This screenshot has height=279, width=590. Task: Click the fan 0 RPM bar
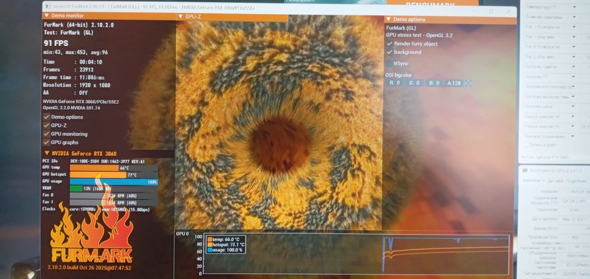click(x=114, y=195)
